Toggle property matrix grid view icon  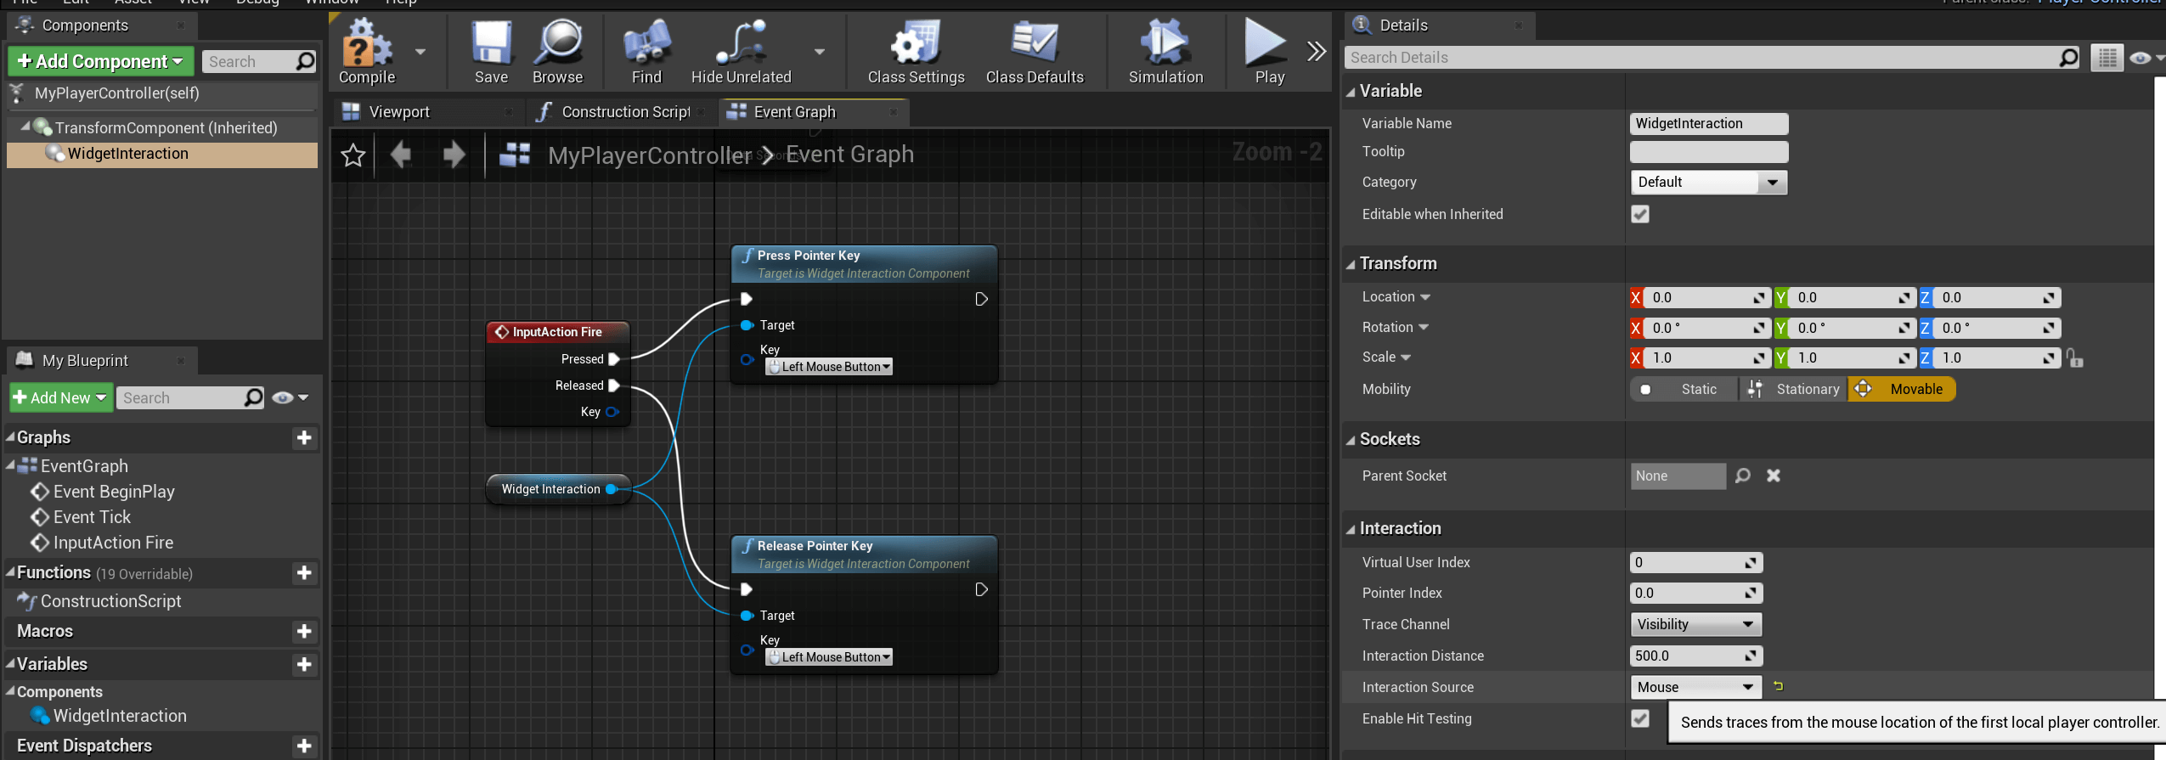tap(2107, 58)
